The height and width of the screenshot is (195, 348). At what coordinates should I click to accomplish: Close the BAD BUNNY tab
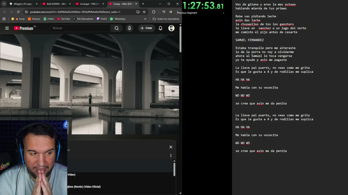click(70, 4)
